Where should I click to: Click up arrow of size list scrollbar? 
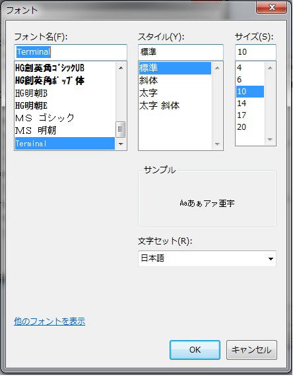click(x=270, y=68)
